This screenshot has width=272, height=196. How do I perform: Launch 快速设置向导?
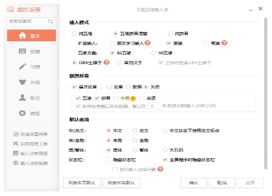click(30, 134)
